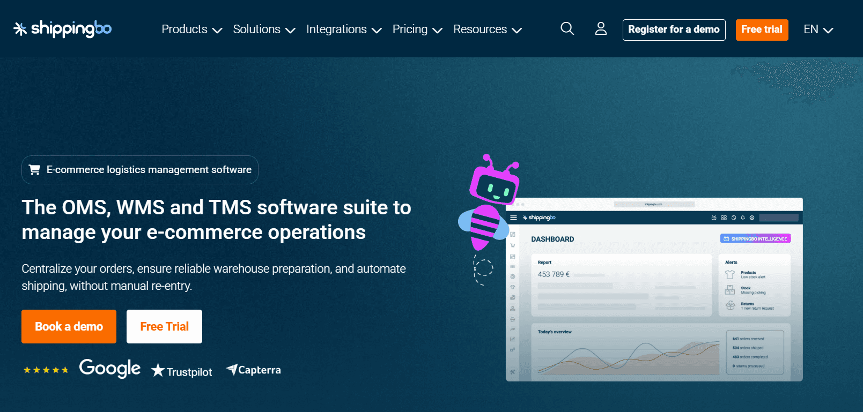This screenshot has height=412, width=863.
Task: Expand the Resources menu
Action: click(x=488, y=29)
